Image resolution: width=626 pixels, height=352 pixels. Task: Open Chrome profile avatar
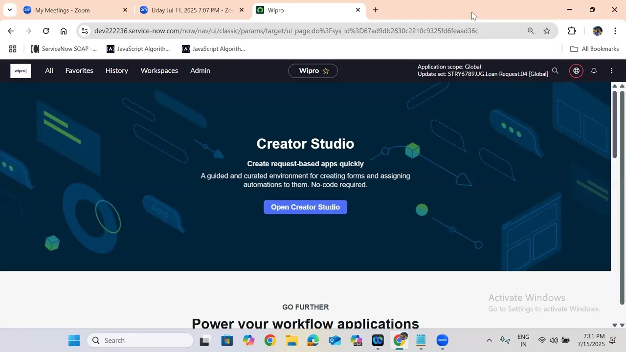pos(598,31)
